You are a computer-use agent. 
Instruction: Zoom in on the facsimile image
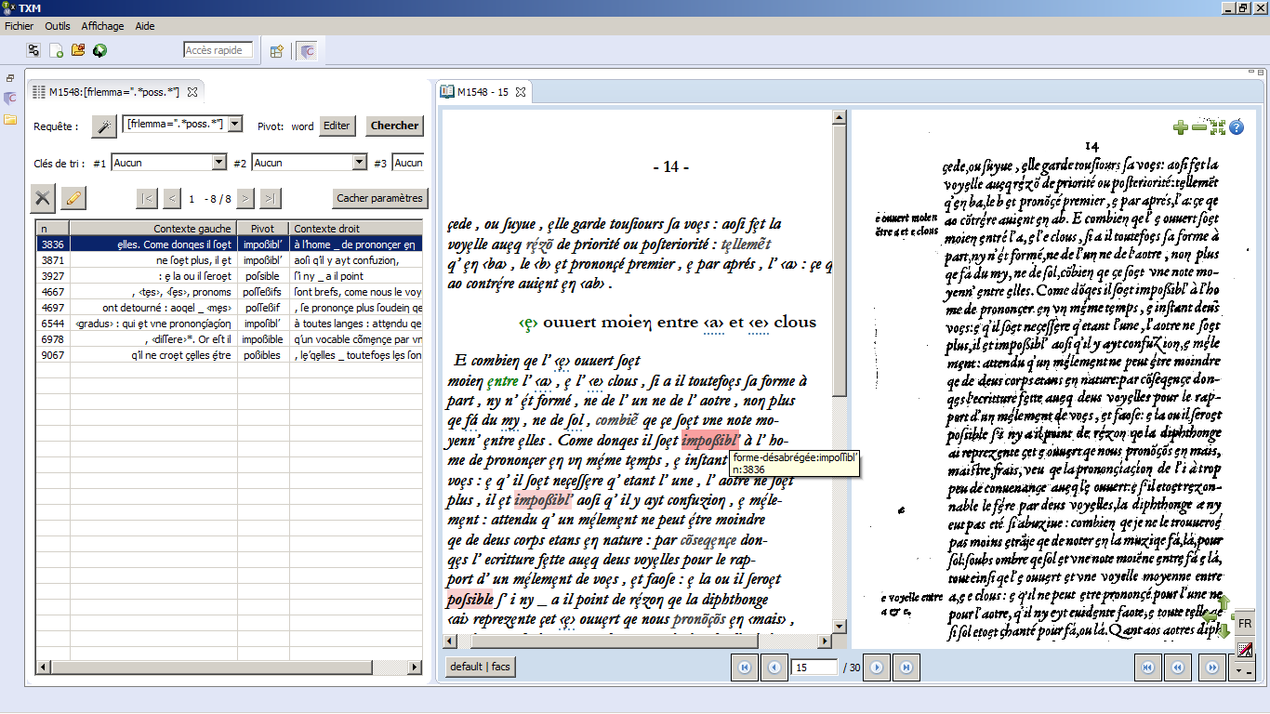tap(1180, 127)
